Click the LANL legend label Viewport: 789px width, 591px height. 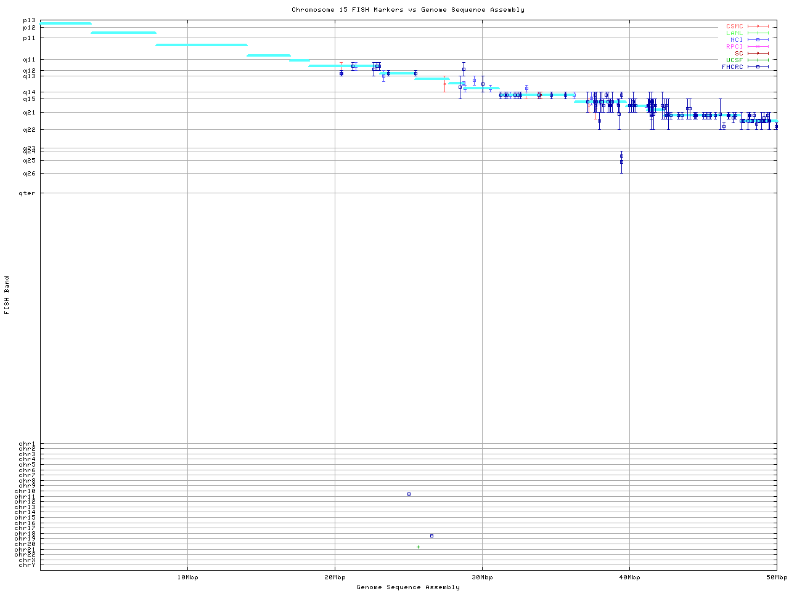pyautogui.click(x=735, y=33)
